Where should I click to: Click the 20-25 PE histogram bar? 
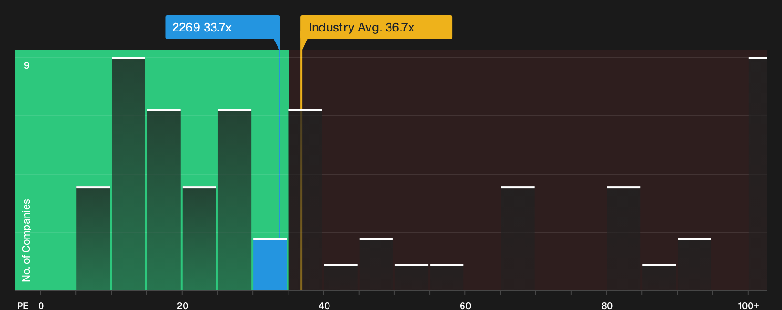pyautogui.click(x=199, y=238)
